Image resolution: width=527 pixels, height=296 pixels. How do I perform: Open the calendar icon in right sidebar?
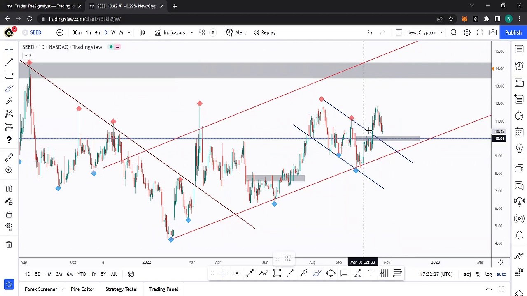pos(519,132)
